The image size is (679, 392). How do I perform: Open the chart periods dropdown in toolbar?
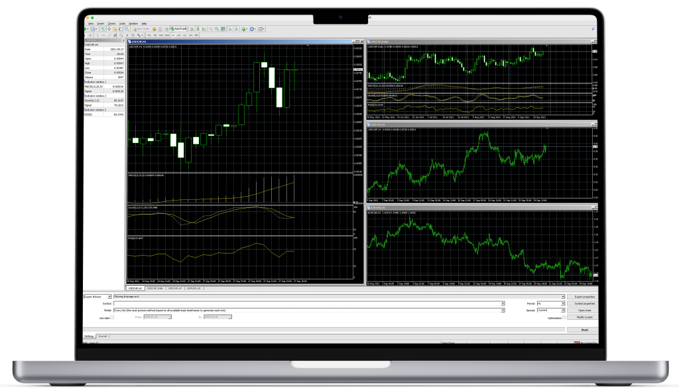[253, 29]
